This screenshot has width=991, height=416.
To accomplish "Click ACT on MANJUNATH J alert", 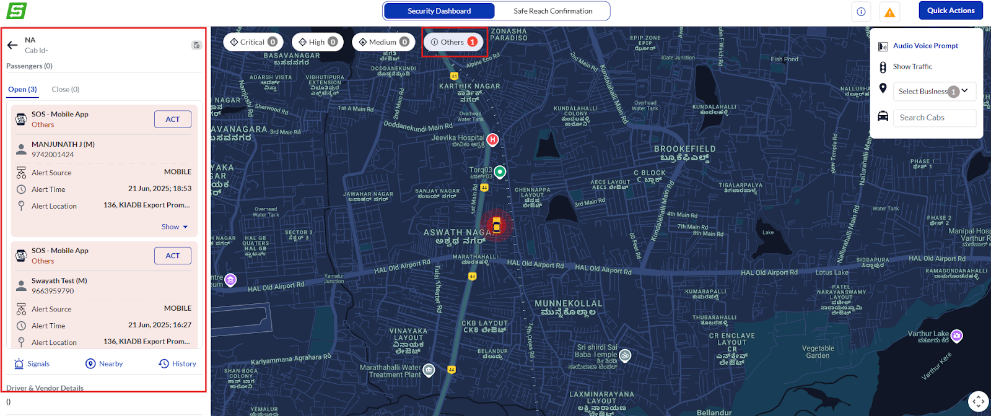I will point(173,119).
